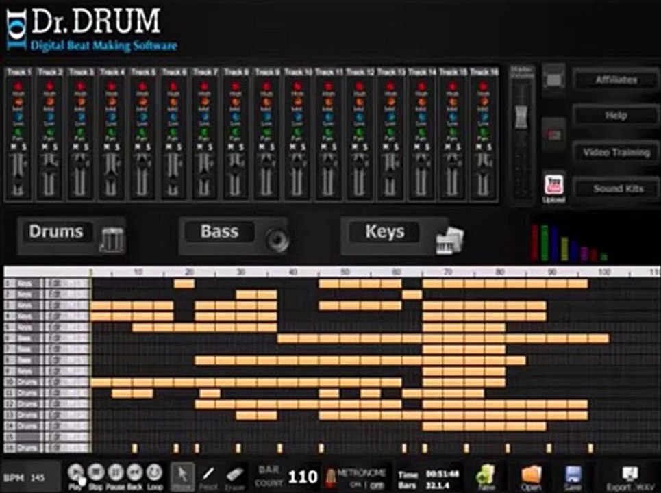
Task: Click Track 2 orange Mid knob
Action: pos(50,101)
